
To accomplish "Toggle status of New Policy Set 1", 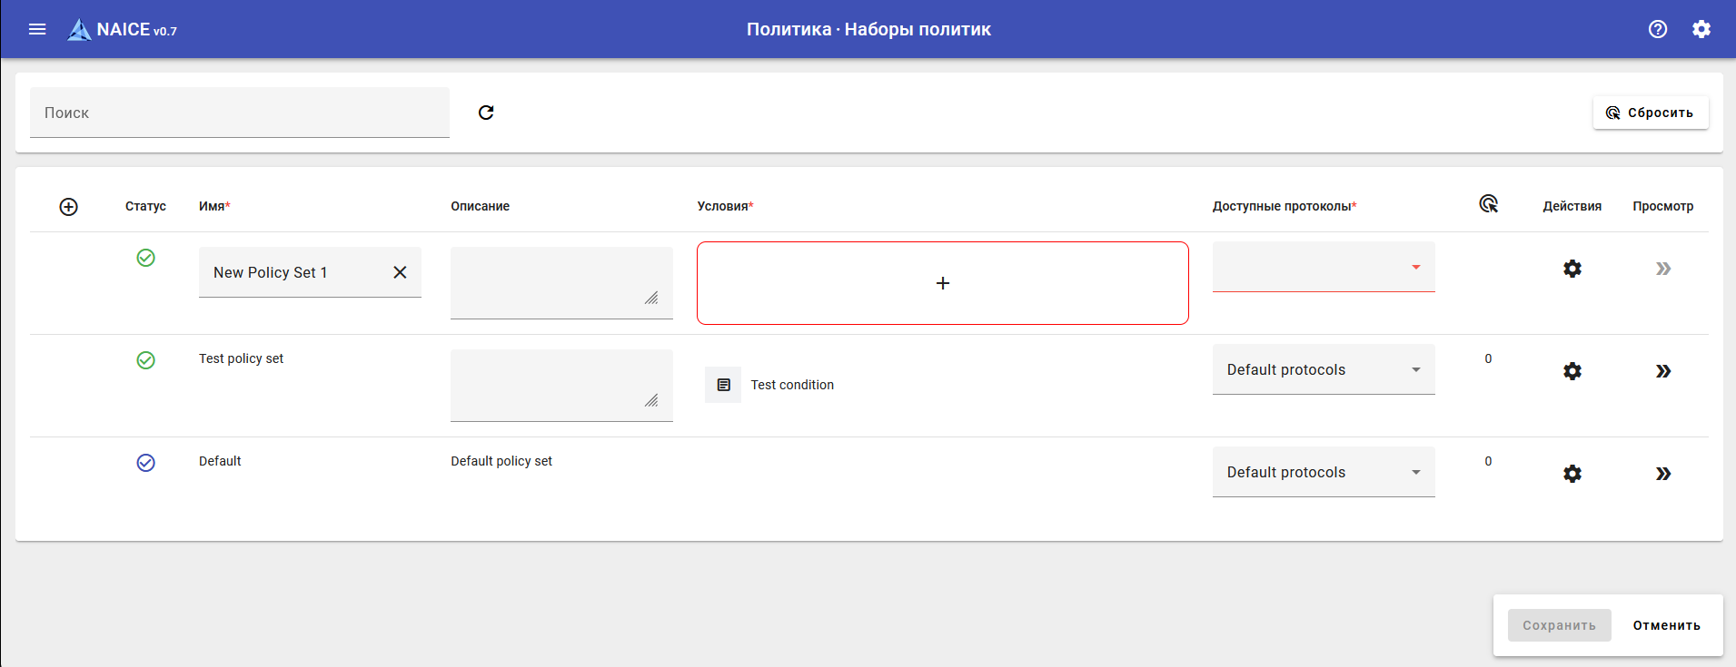I will coord(145,258).
